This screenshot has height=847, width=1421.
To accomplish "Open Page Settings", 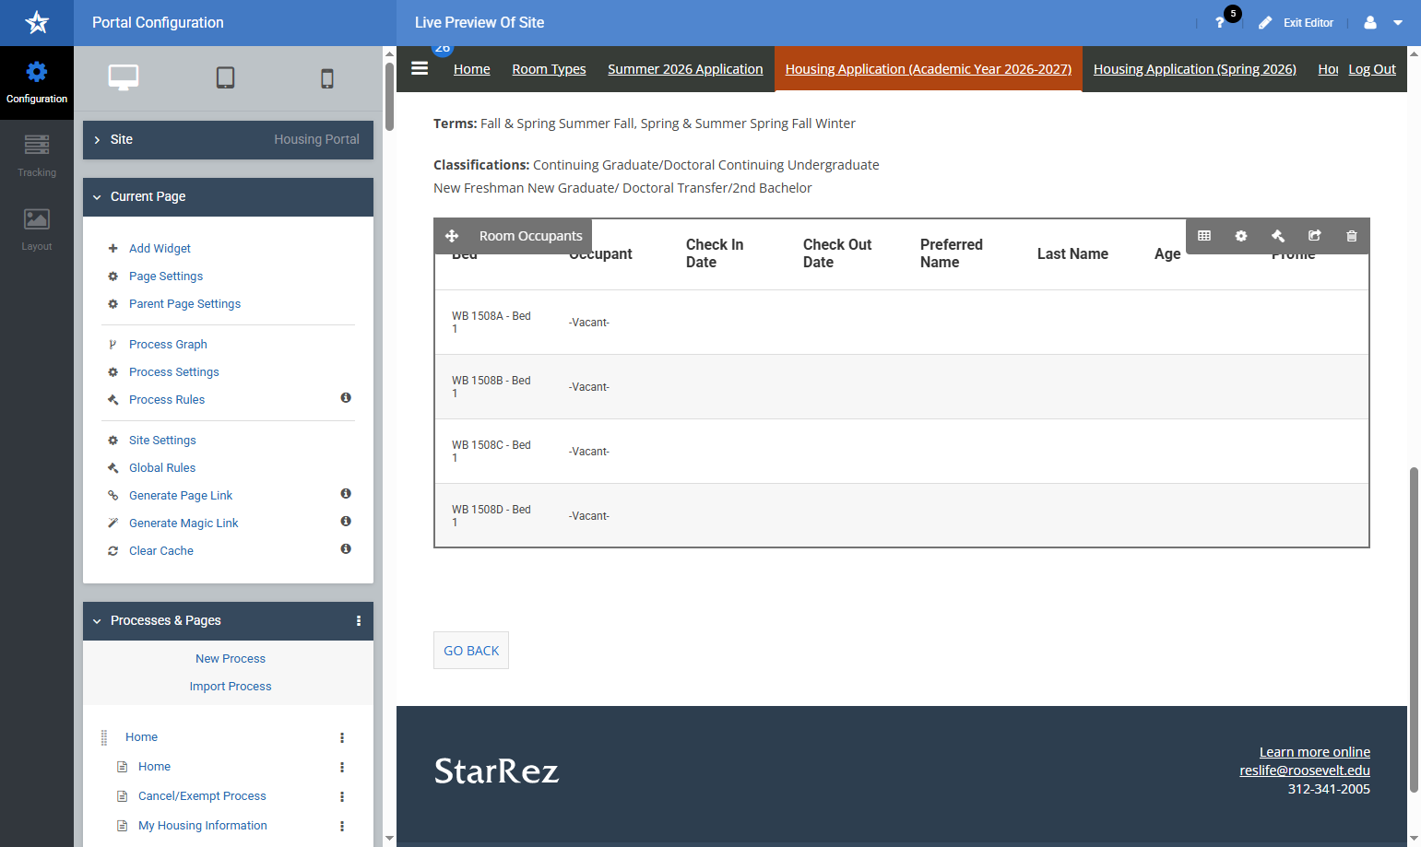I will [x=166, y=276].
